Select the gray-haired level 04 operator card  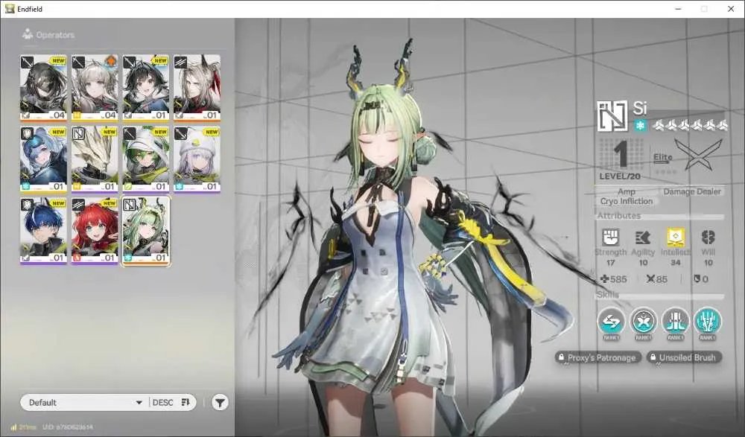coord(95,88)
